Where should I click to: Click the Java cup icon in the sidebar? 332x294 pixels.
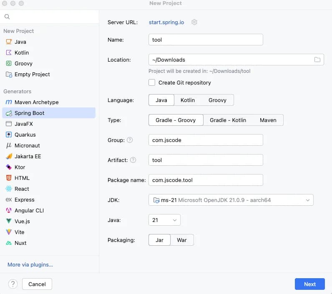9,42
